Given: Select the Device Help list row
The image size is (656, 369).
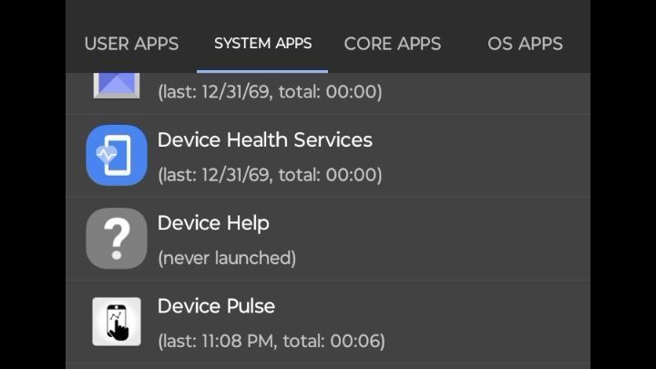Looking at the screenshot, I should (x=328, y=239).
